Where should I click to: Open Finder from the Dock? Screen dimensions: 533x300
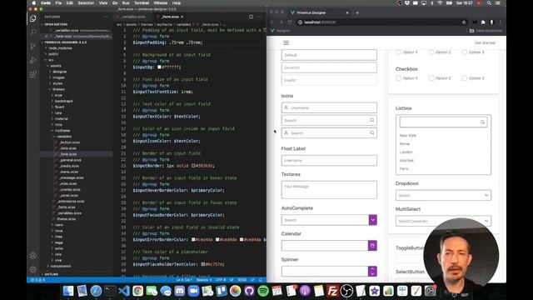pos(68,291)
